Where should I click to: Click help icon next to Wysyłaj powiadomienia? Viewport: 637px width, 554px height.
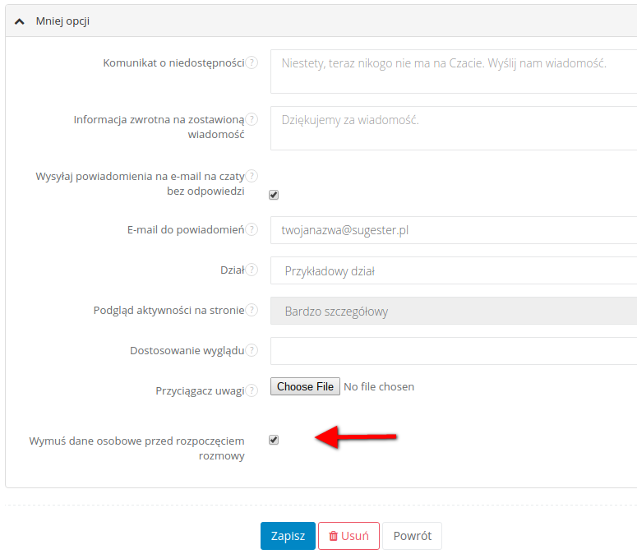coord(252,176)
